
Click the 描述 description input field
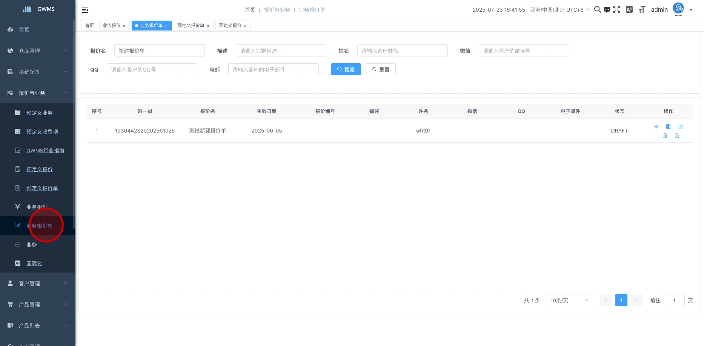point(281,51)
